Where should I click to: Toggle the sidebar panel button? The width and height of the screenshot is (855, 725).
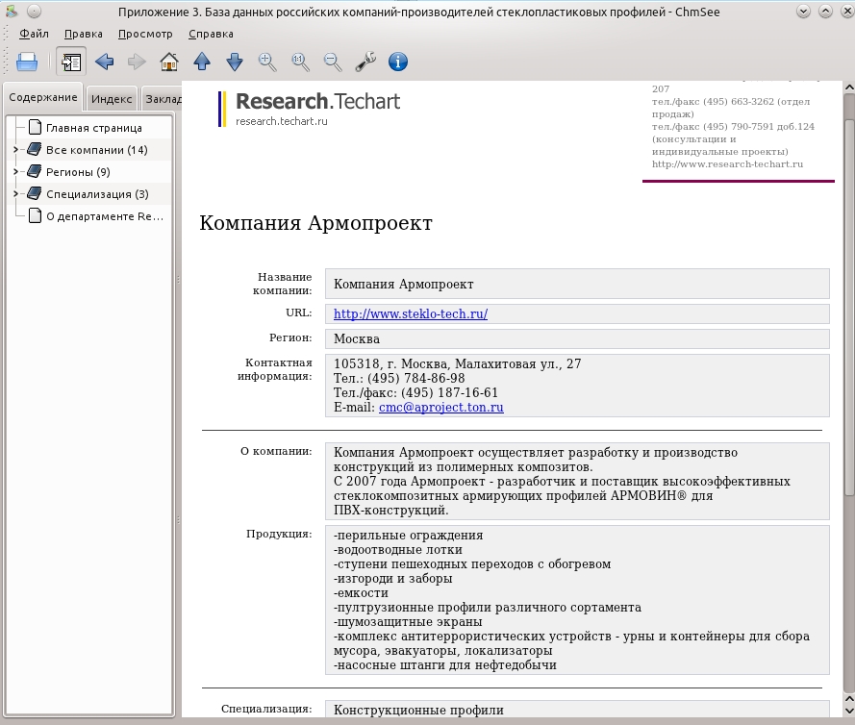click(x=71, y=62)
